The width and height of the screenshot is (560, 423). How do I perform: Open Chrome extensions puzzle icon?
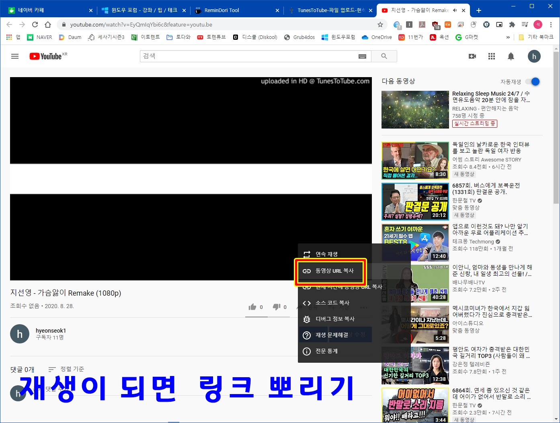(512, 25)
